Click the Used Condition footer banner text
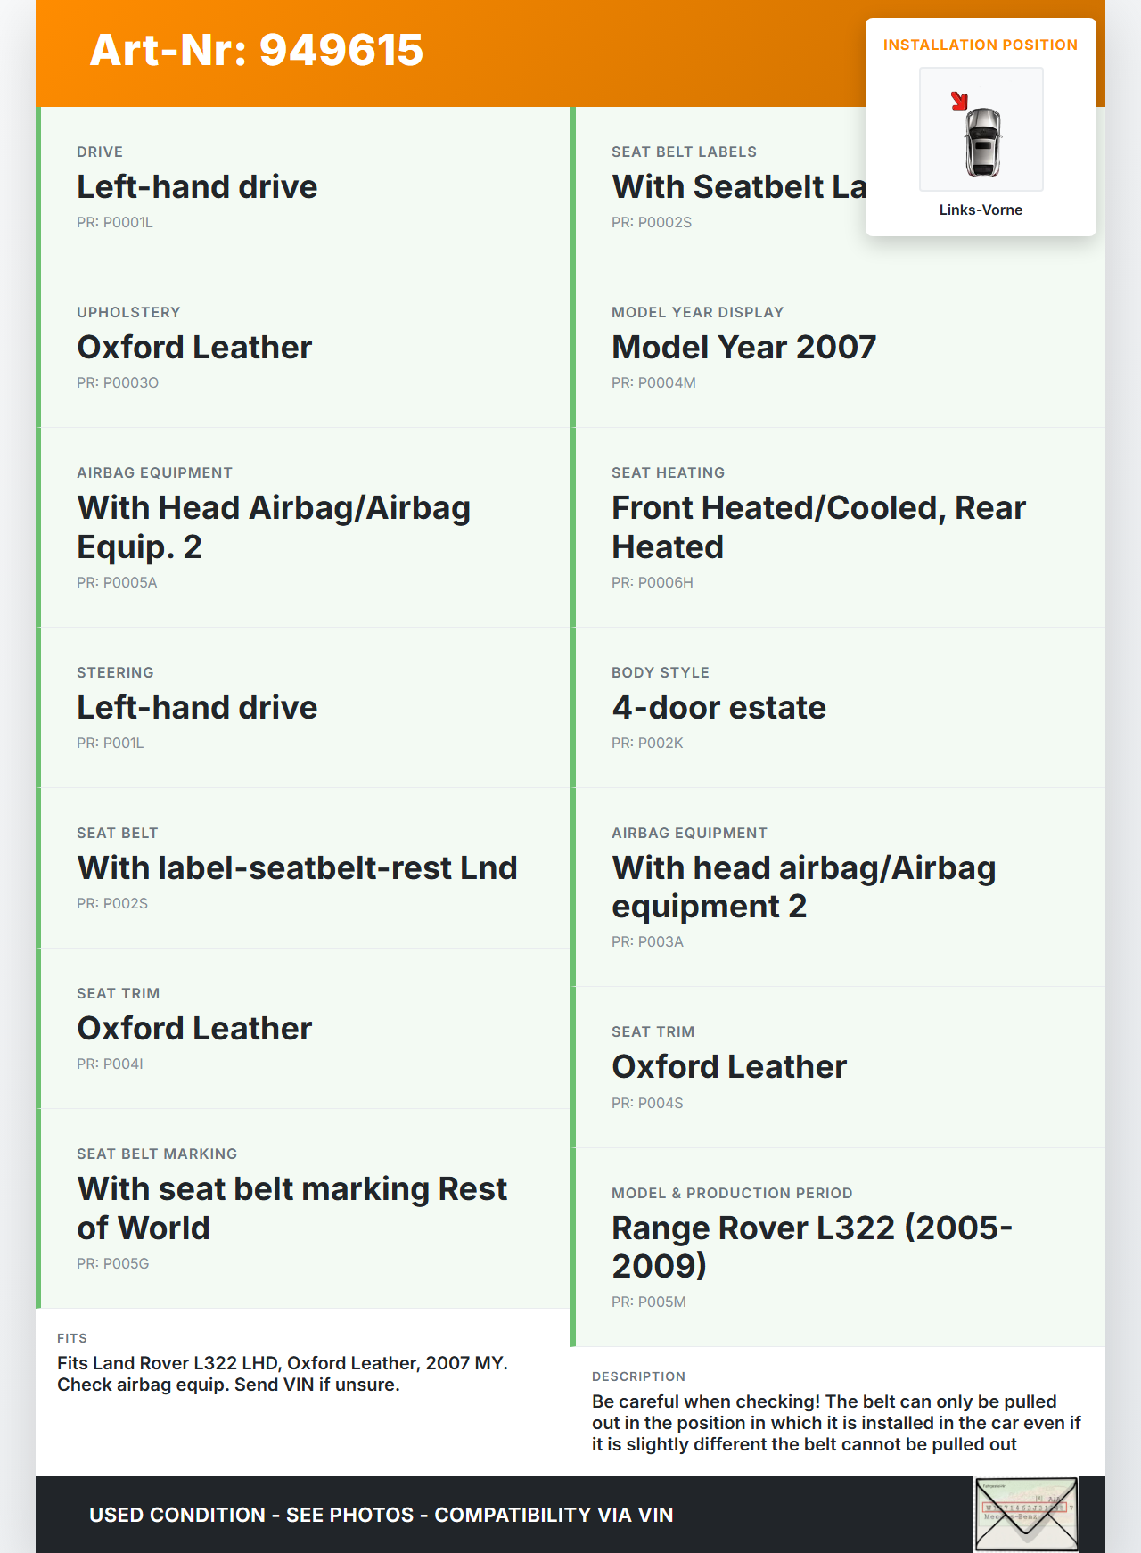This screenshot has width=1141, height=1553. click(x=381, y=1515)
